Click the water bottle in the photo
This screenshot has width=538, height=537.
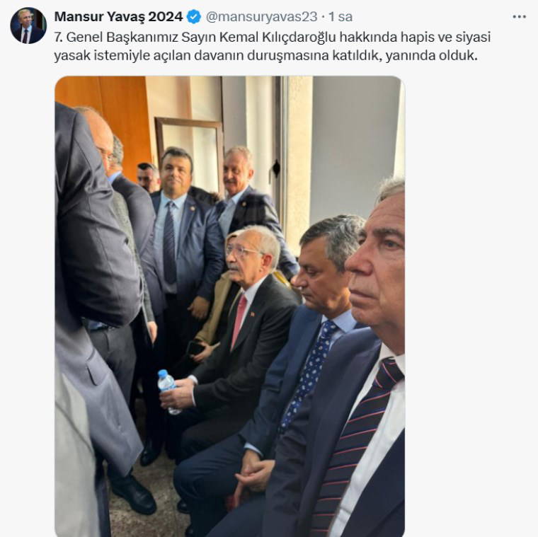tap(168, 391)
